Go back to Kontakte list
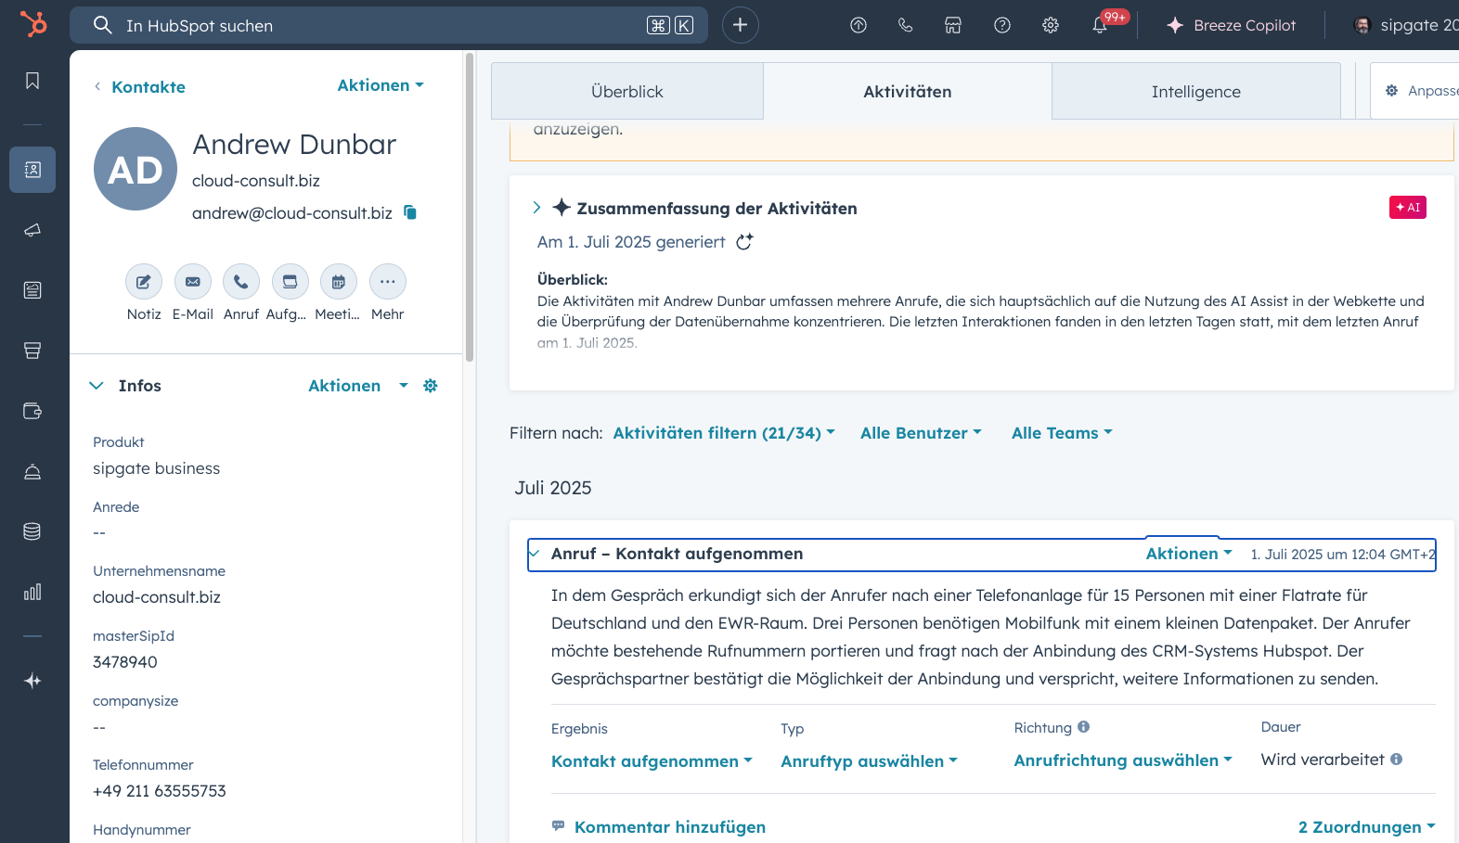The image size is (1459, 843). pos(139,86)
